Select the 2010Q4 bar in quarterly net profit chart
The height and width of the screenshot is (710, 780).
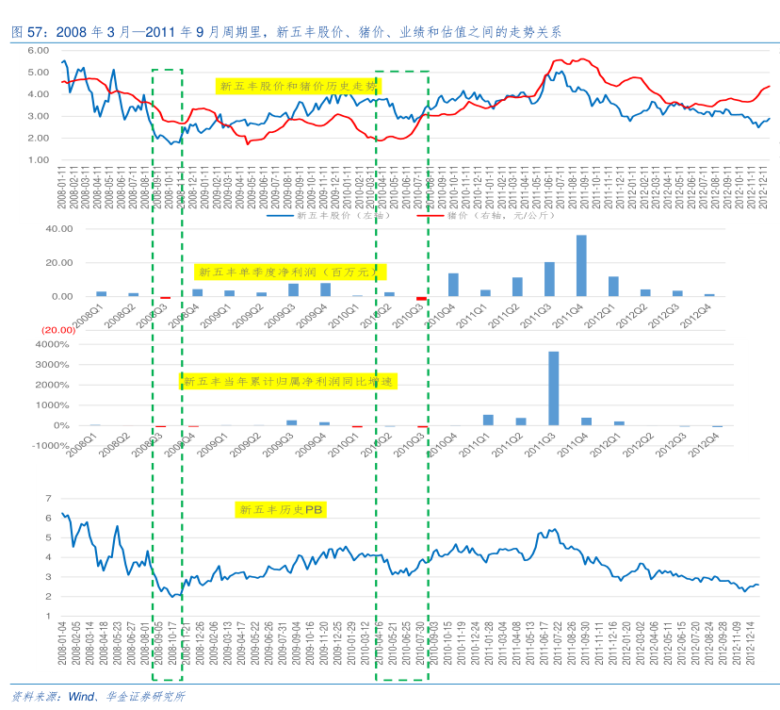[x=453, y=285]
